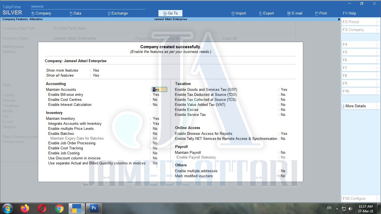The width and height of the screenshot is (381, 214).
Task: Toggle Enable Browser Access for Reports value
Action: coord(284,133)
